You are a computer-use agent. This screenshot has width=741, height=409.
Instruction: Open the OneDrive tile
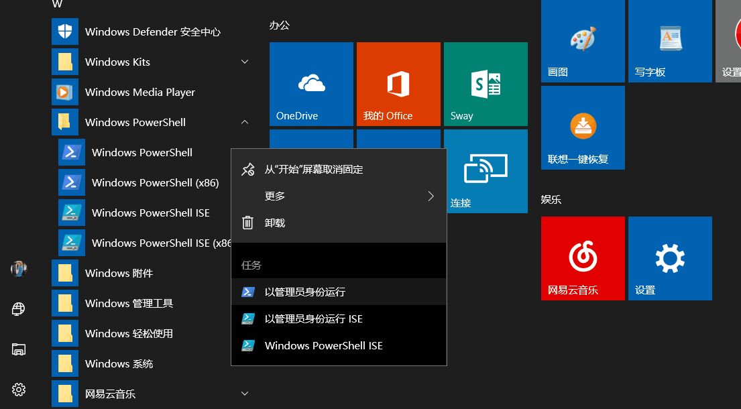[311, 84]
